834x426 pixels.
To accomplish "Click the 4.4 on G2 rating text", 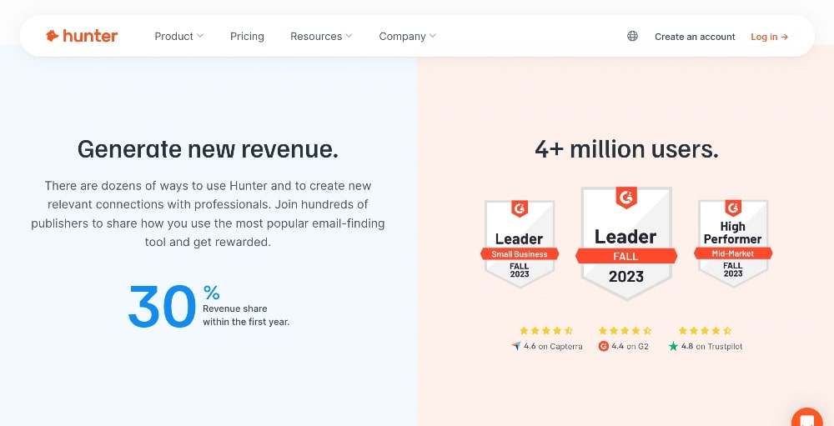I will click(x=630, y=346).
